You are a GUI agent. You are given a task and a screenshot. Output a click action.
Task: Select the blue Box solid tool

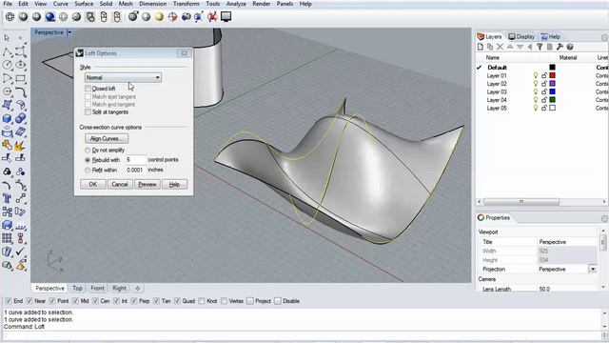7,118
